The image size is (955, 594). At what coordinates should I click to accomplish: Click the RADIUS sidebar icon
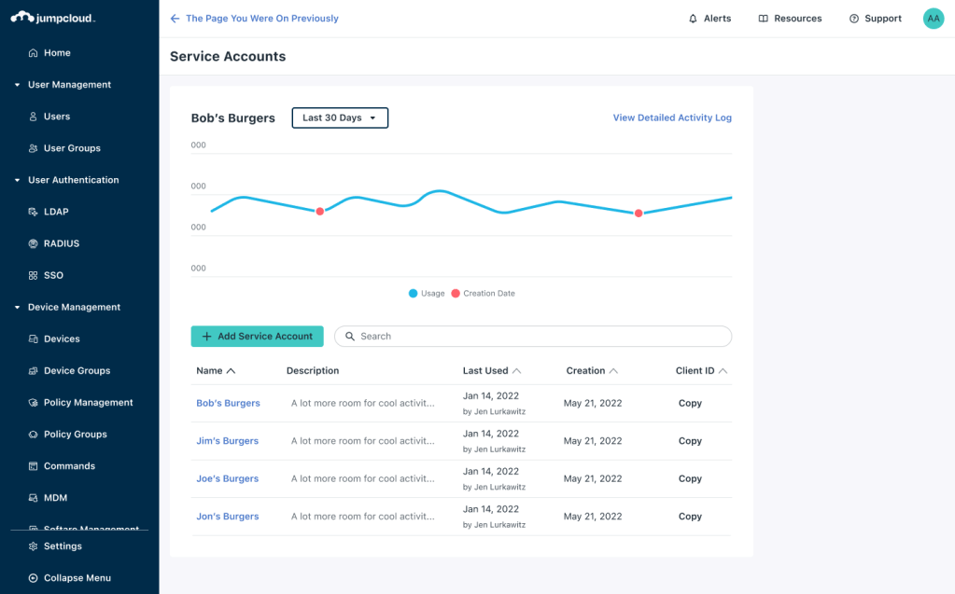click(34, 244)
